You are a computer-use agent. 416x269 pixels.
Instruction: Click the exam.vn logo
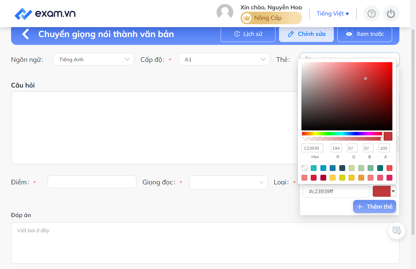tap(45, 14)
